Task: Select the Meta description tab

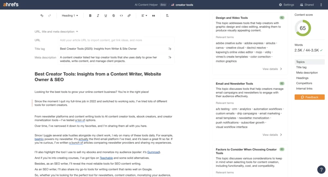Action: click(307, 73)
